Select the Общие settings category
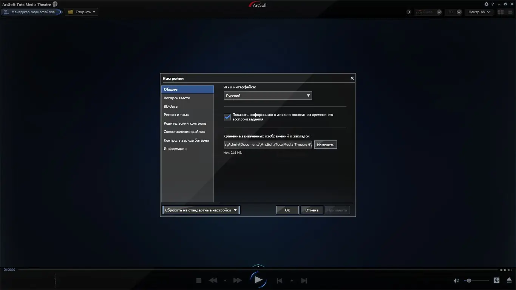The height and width of the screenshot is (290, 516). tap(187, 89)
